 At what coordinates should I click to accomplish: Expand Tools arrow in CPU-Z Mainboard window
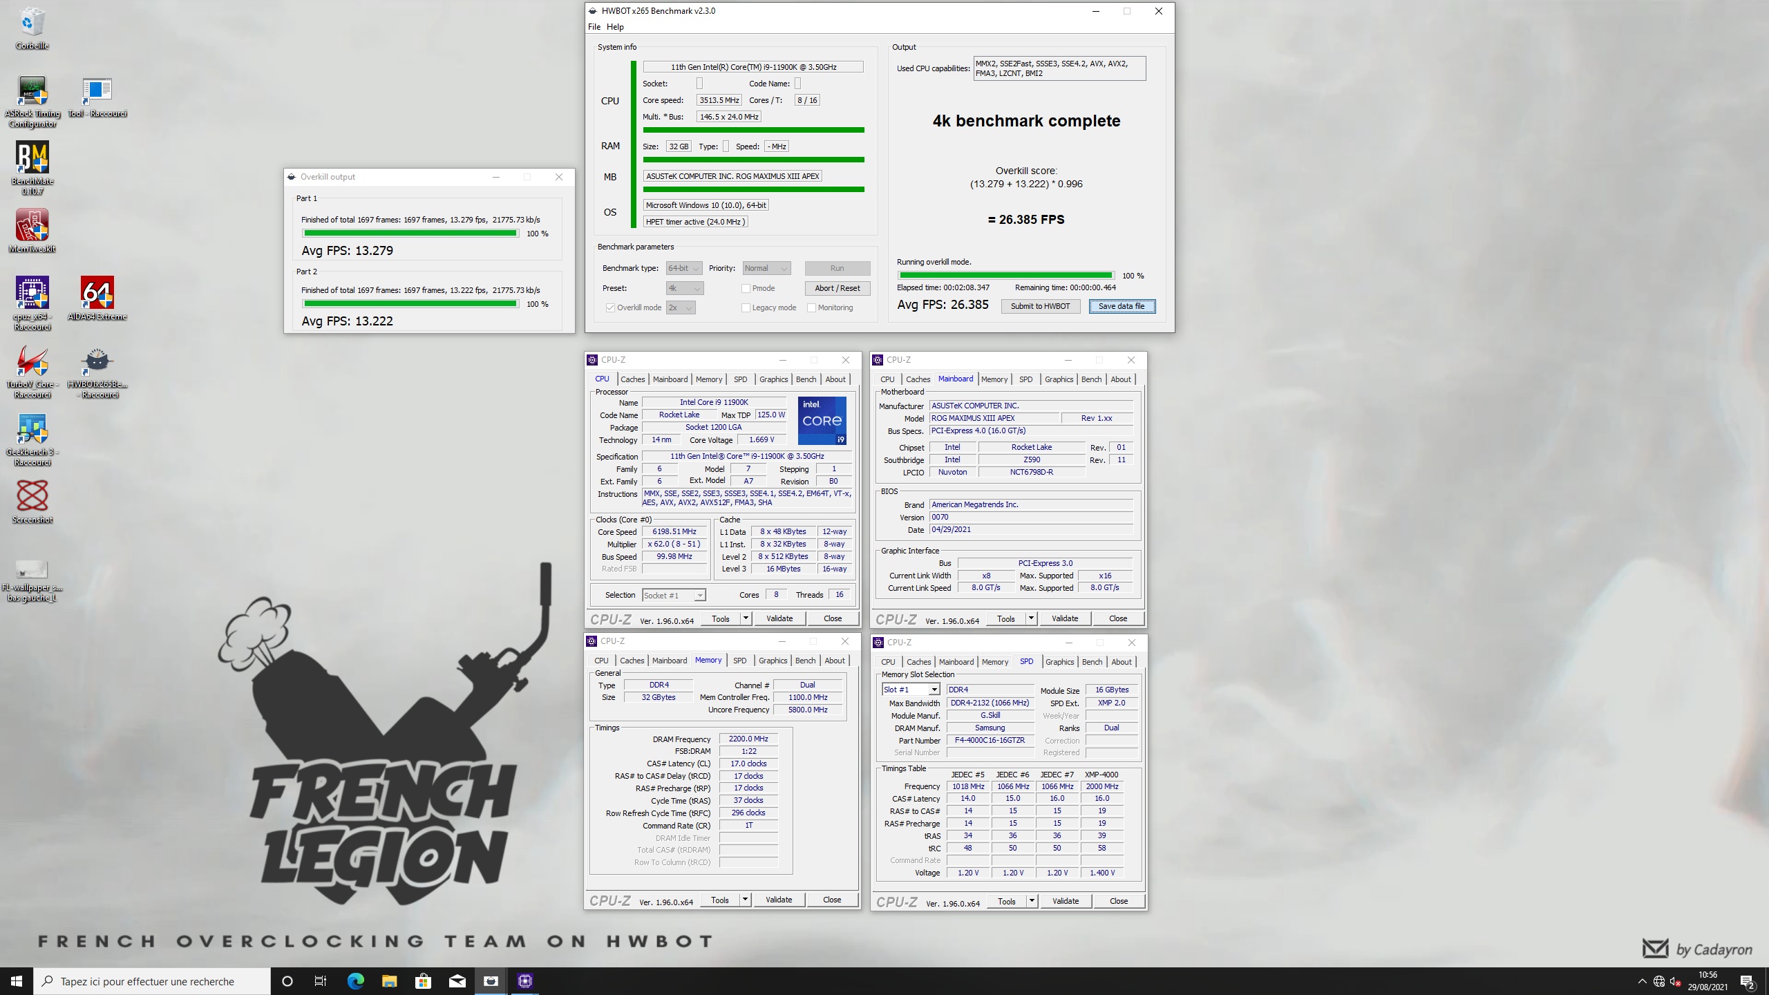point(1031,618)
